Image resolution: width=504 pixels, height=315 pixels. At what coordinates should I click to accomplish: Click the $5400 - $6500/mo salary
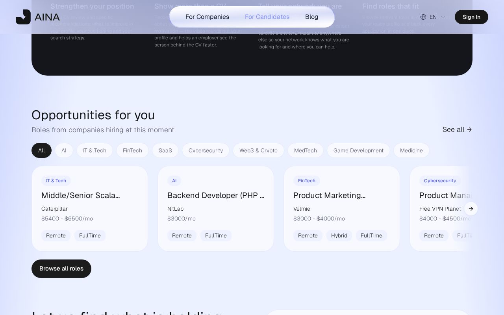click(67, 219)
